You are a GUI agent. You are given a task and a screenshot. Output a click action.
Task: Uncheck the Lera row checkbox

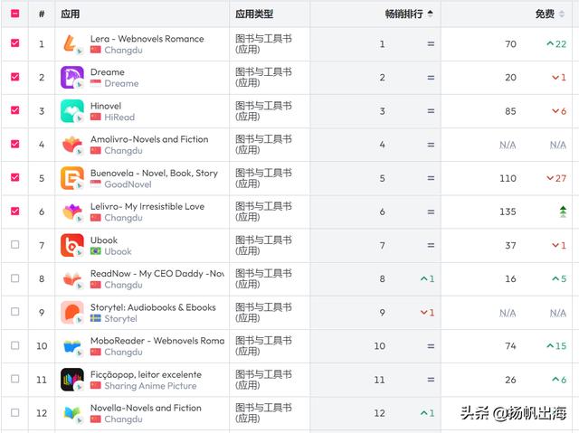coord(14,43)
